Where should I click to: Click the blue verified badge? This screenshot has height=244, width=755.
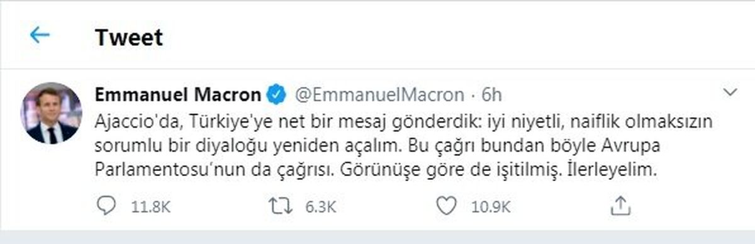(274, 95)
